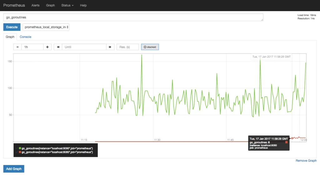The image size is (320, 183).
Task: Click the 11:45 time axis label
Action: coord(230,140)
